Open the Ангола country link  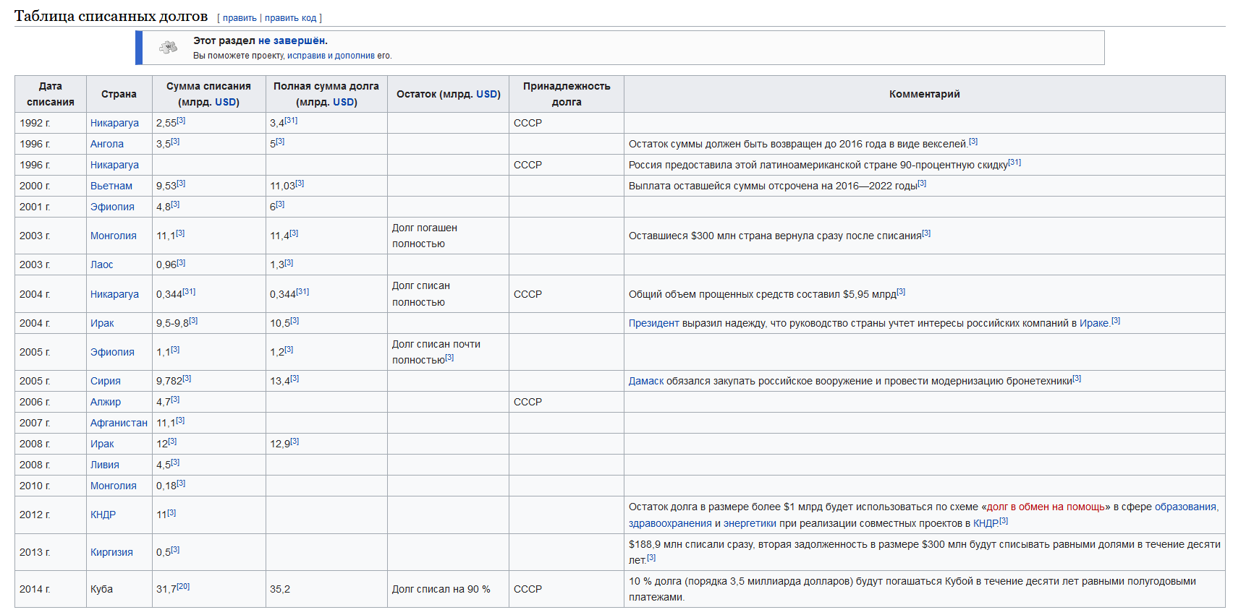point(107,144)
